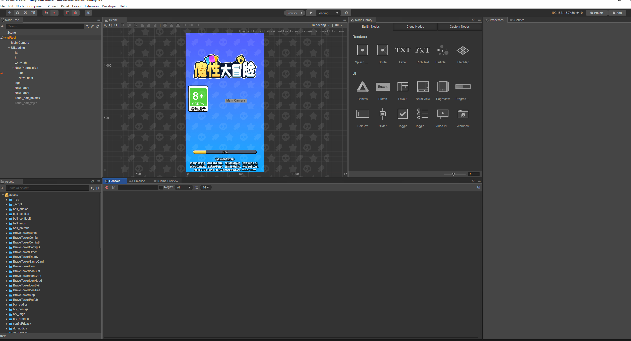Screen dimensions: 631x341
Task: Enable the Regex checkbox in Console
Action: (x=161, y=187)
